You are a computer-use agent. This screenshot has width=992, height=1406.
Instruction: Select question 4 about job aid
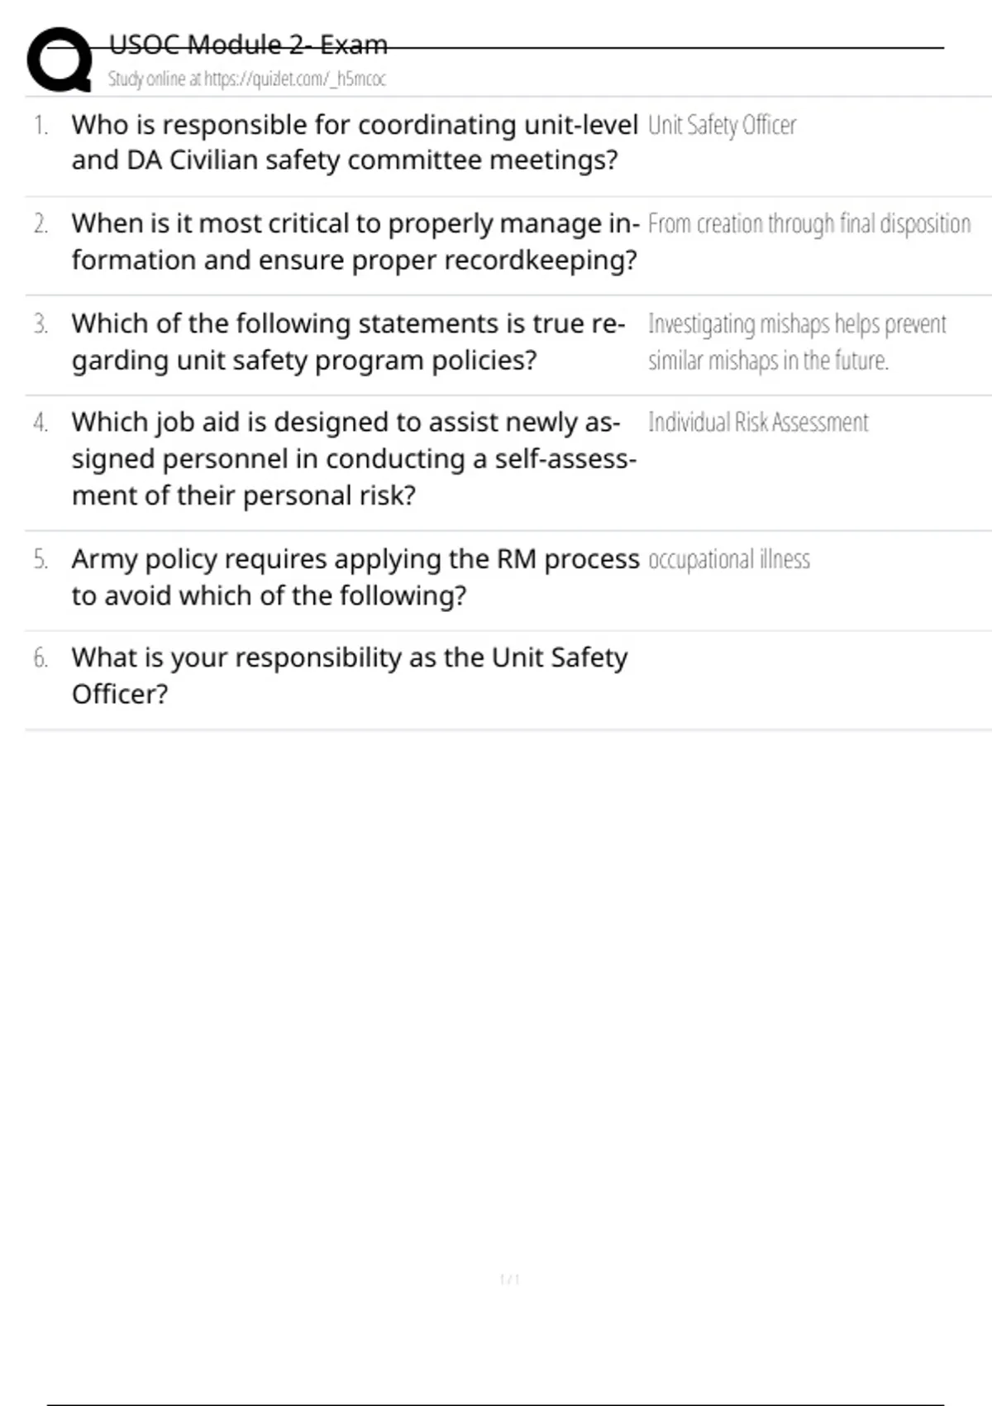pyautogui.click(x=353, y=458)
